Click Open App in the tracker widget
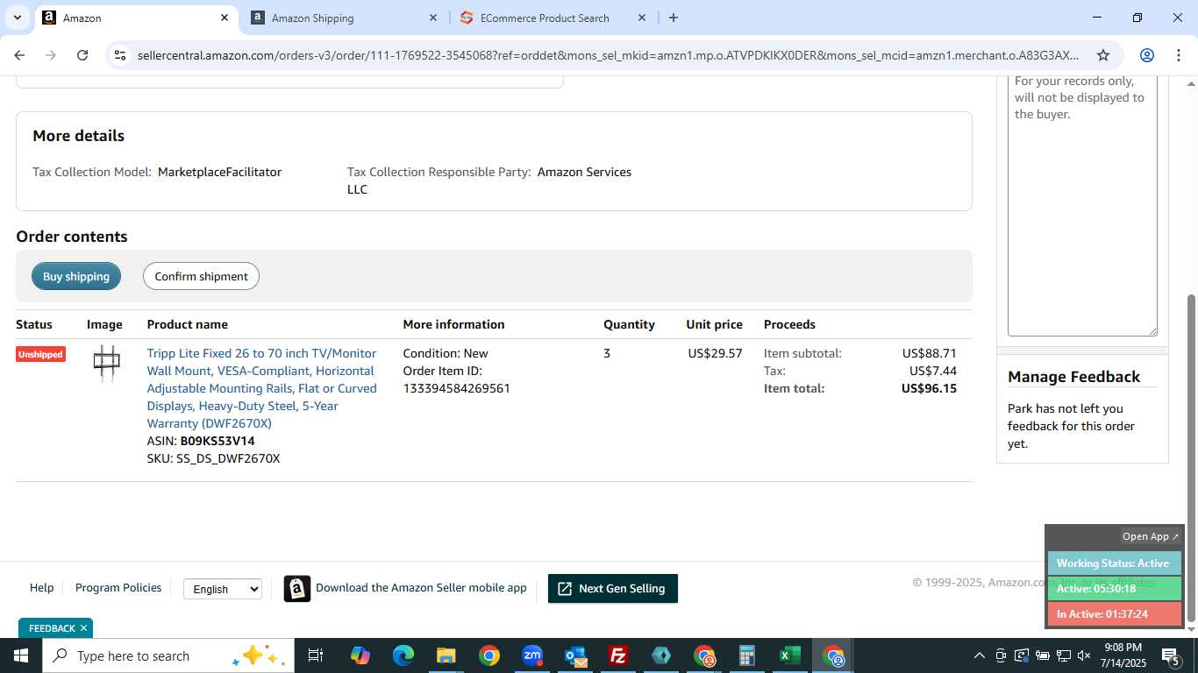Screen dimensions: 1198x673 [x=1151, y=536]
